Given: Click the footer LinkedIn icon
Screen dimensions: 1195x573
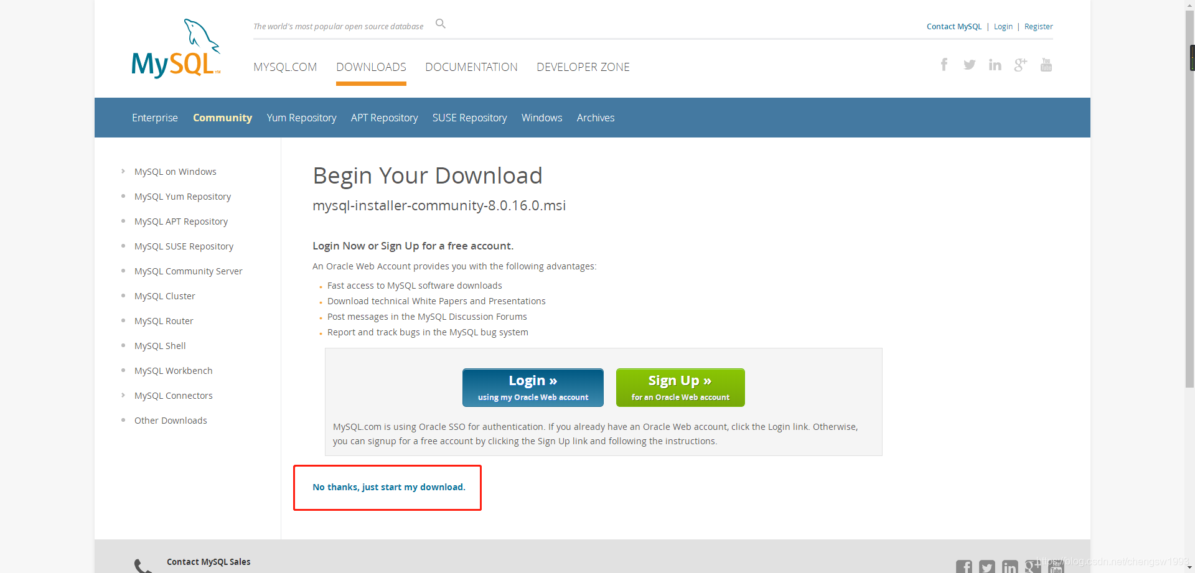Looking at the screenshot, I should (1010, 566).
